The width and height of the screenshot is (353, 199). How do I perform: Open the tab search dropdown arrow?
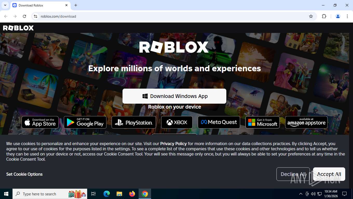[5, 5]
